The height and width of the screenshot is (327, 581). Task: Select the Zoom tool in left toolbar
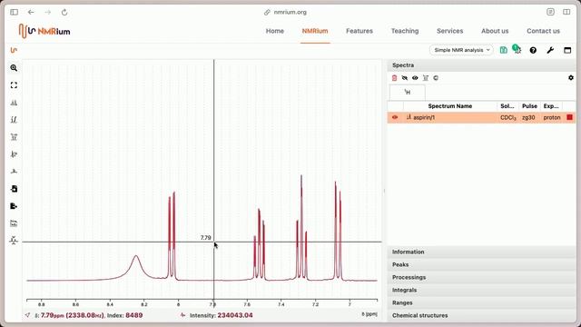point(14,68)
